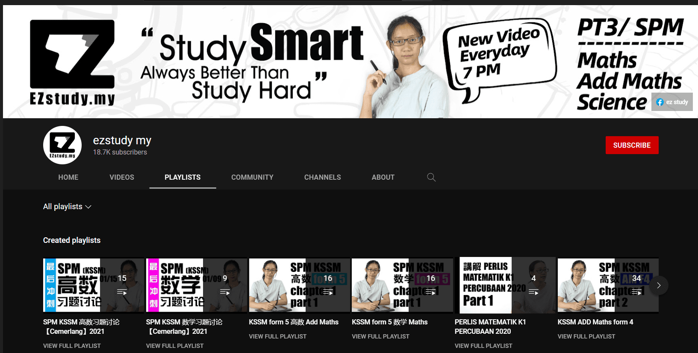Open KSSM form 5 高数 Add Maths thumbnail
This screenshot has height=353, width=698.
(300, 285)
